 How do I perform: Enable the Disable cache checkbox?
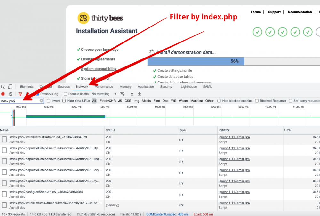(65, 94)
